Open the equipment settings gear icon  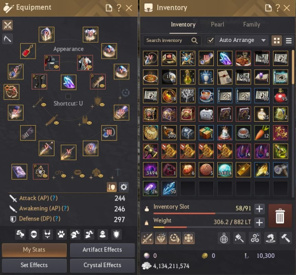pyautogui.click(x=124, y=187)
